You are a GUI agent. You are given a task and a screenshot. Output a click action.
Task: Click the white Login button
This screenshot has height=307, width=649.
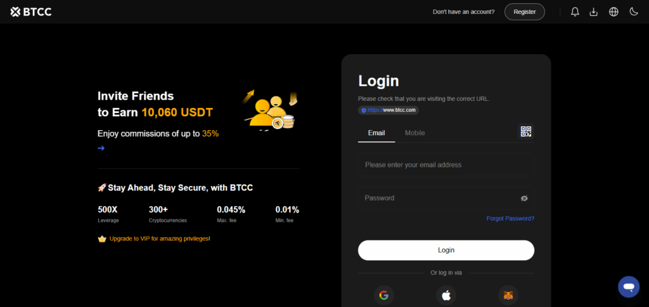click(x=446, y=251)
